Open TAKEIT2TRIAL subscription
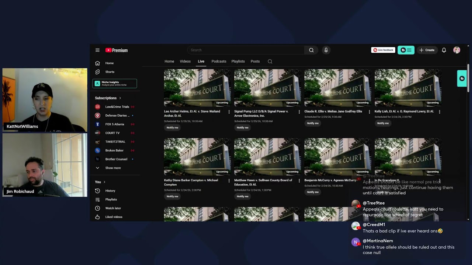The height and width of the screenshot is (265, 472). [115, 142]
